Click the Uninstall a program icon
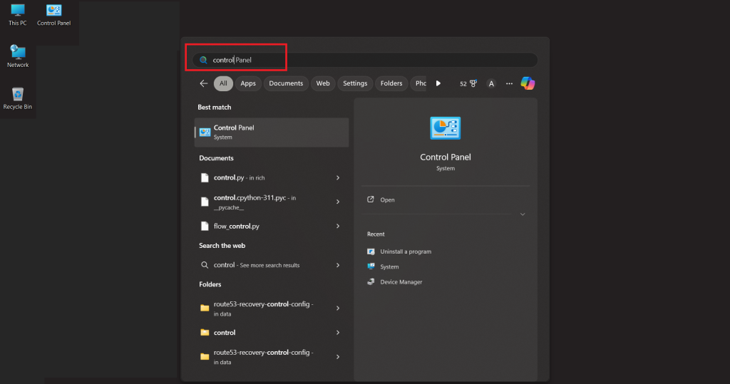The height and width of the screenshot is (384, 730). pyautogui.click(x=371, y=251)
